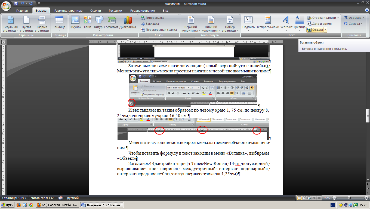
Task: Switch to Print Layout view
Action: 300,198
